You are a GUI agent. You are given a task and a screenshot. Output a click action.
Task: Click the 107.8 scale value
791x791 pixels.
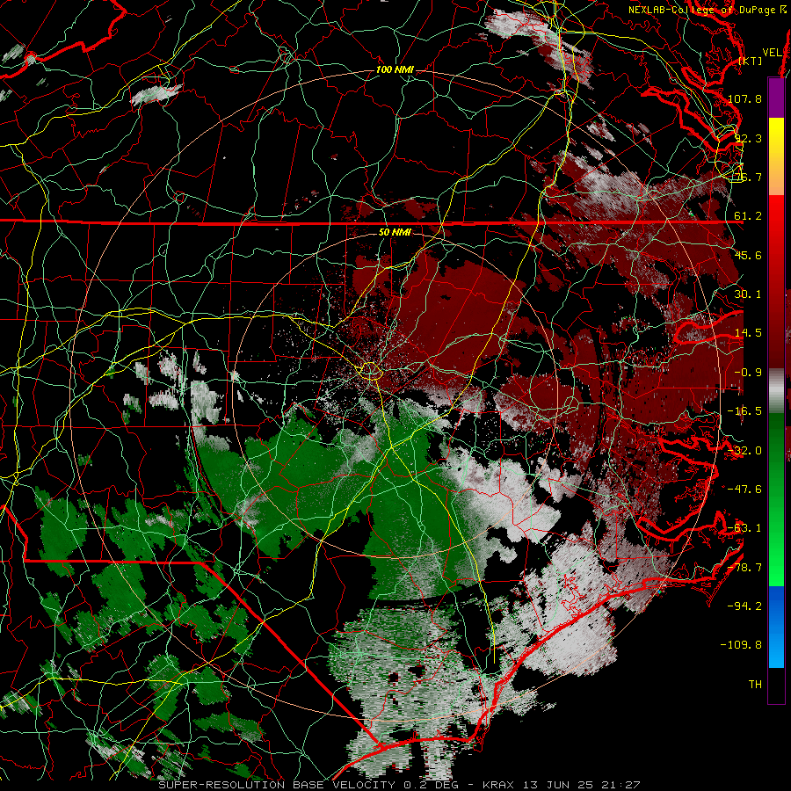pyautogui.click(x=744, y=98)
